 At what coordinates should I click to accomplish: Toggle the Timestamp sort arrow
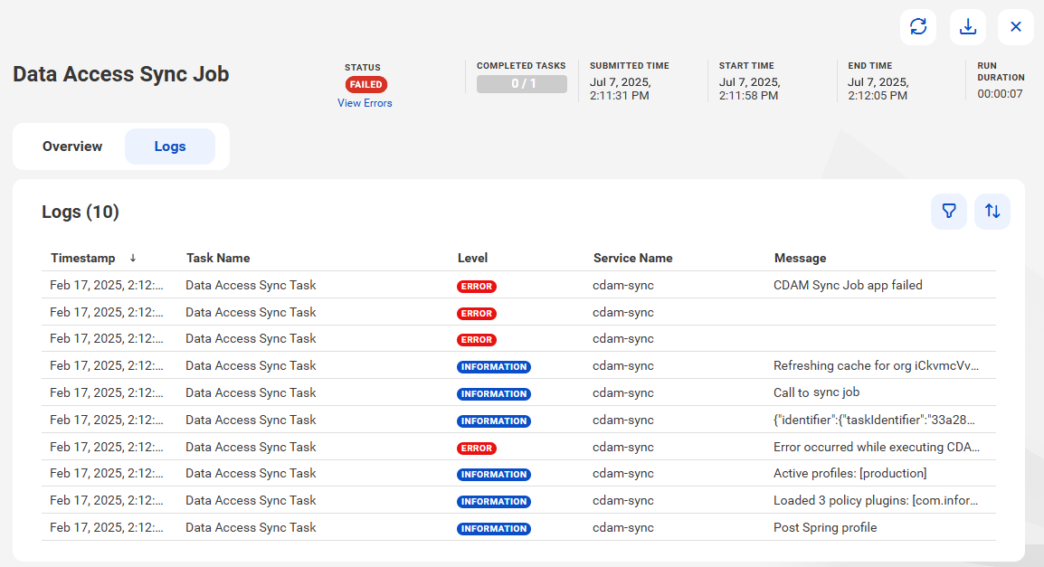(x=132, y=259)
